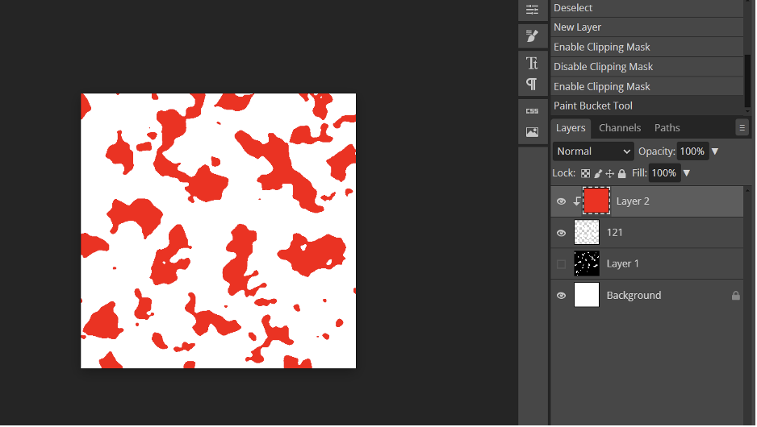Click the image panel icon below CSS
This screenshot has width=757, height=427.
tap(532, 132)
